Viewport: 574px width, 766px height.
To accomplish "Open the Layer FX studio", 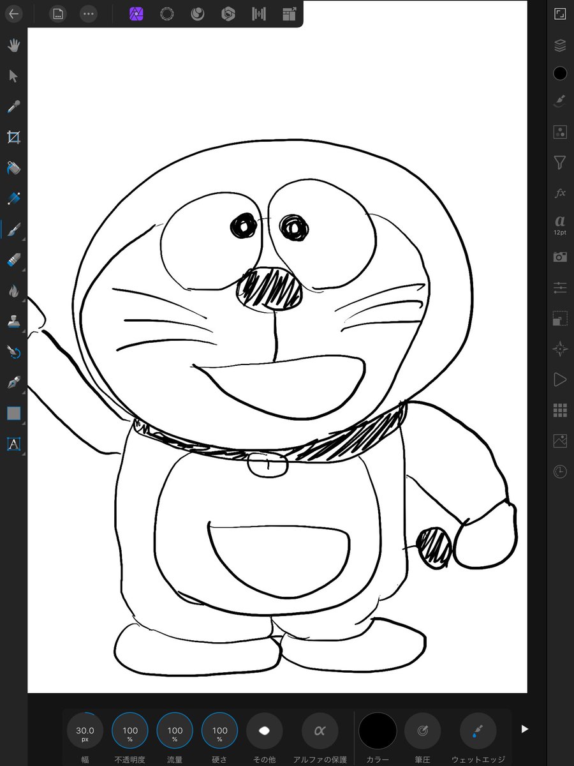I will (560, 193).
